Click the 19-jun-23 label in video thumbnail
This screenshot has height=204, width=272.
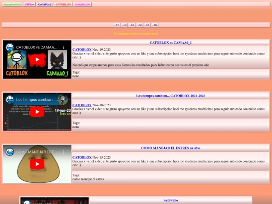coord(62,110)
